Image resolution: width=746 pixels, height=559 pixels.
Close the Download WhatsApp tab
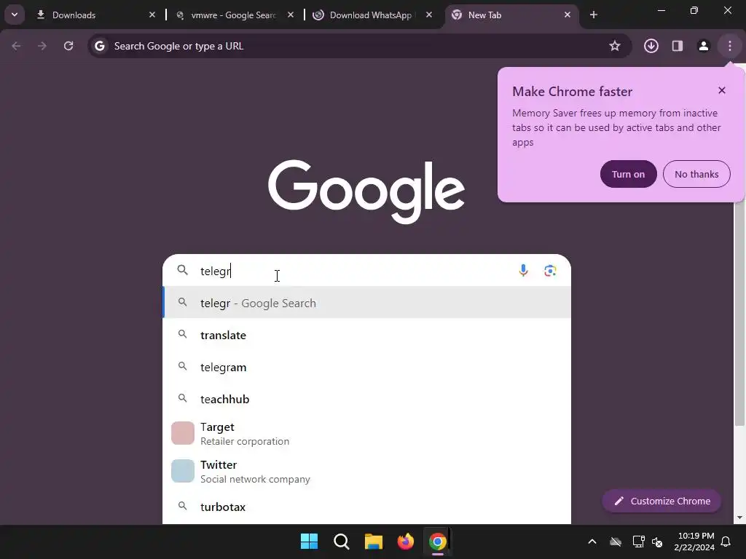(x=429, y=15)
